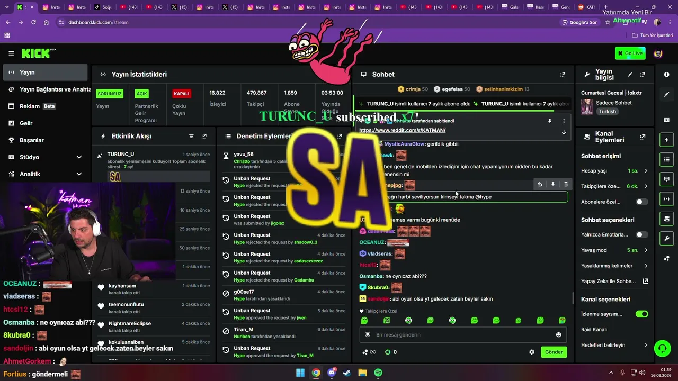
Task: Click the SORUNSUZ stream status badge
Action: click(110, 94)
